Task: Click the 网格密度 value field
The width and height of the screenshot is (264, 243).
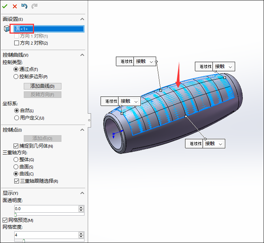Action: pos(46,235)
